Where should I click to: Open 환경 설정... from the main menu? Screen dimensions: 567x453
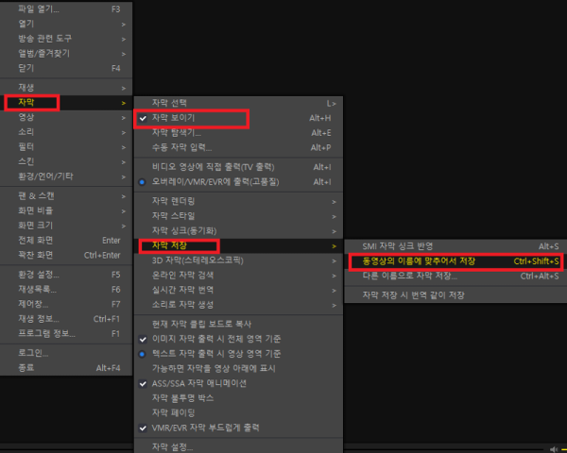(x=66, y=275)
